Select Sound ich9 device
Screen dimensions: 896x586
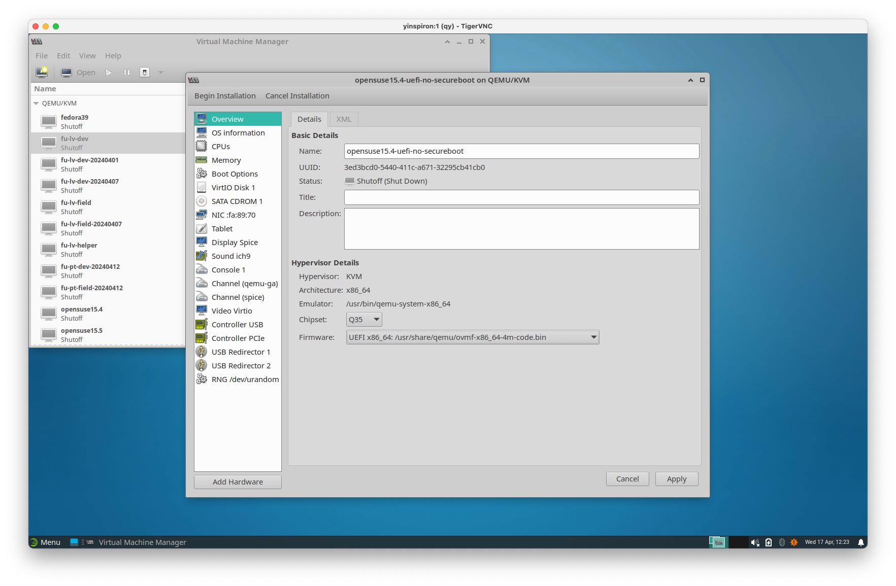pyautogui.click(x=238, y=256)
